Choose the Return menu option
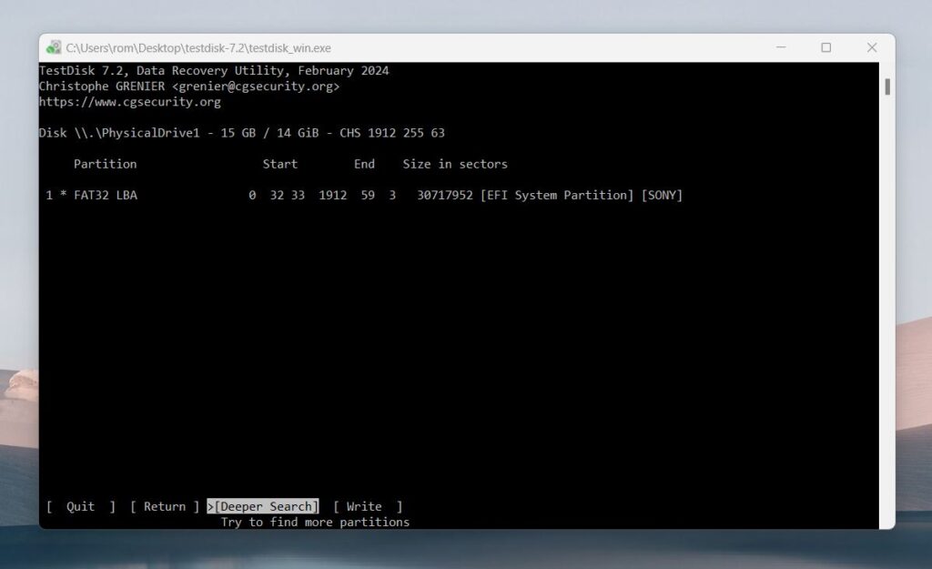 point(165,506)
